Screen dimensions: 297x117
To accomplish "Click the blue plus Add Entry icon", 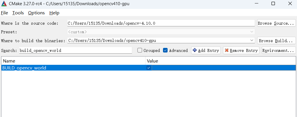I will click(x=195, y=50).
